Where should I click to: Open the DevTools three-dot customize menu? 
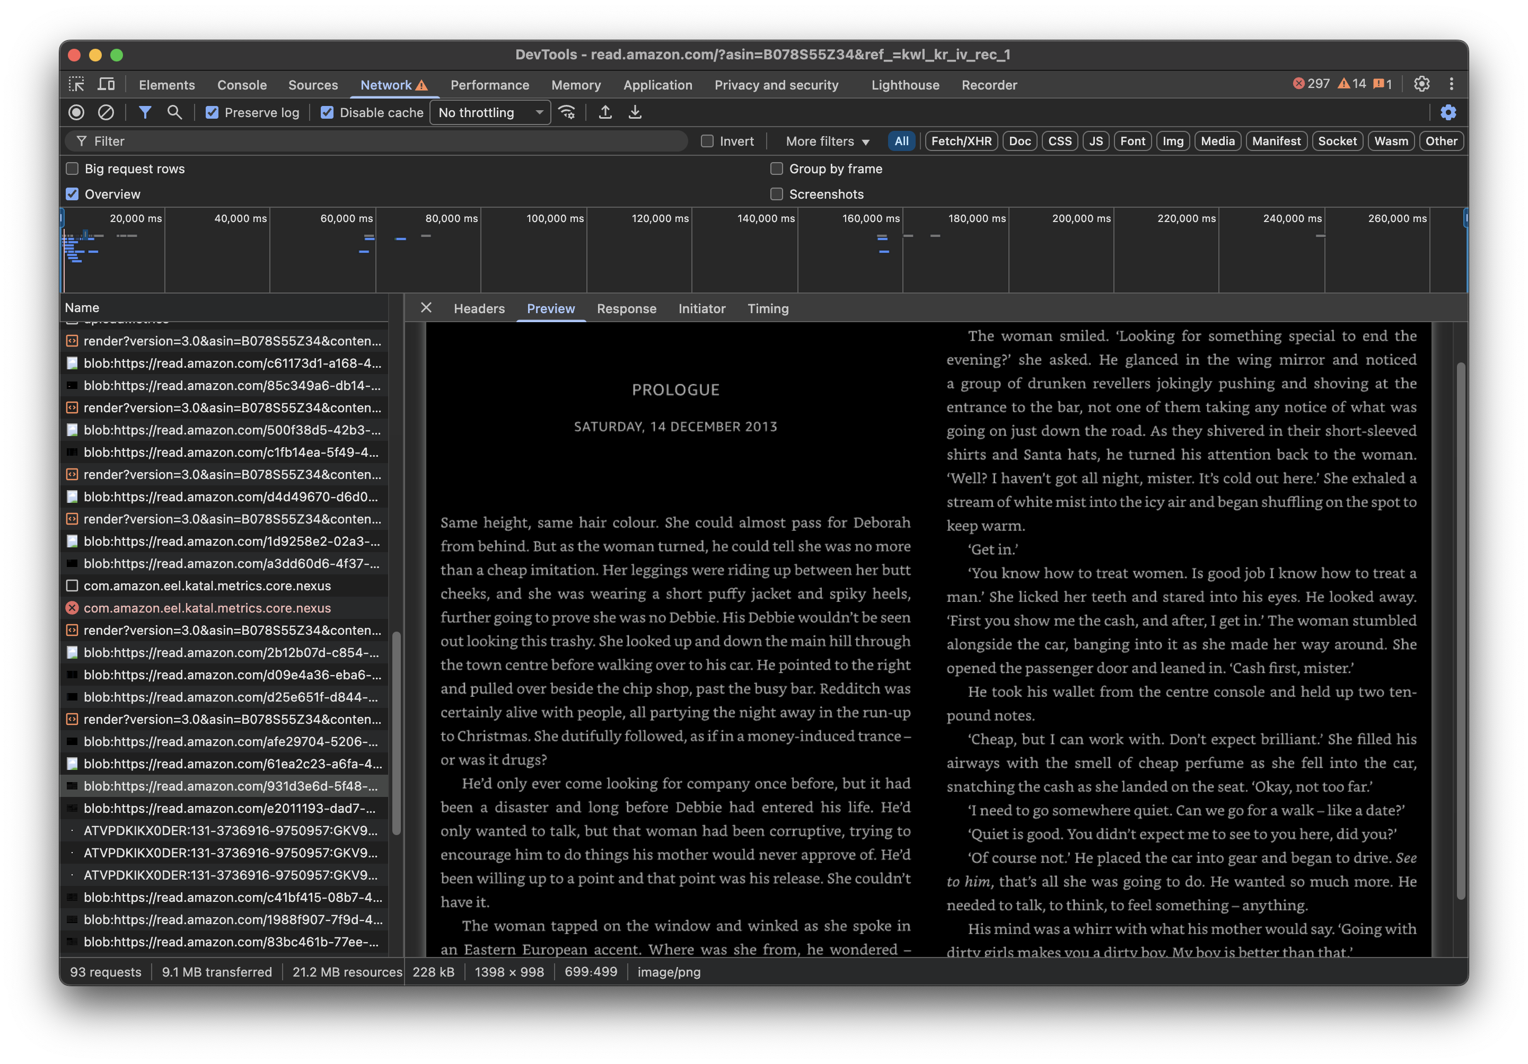coord(1452,84)
